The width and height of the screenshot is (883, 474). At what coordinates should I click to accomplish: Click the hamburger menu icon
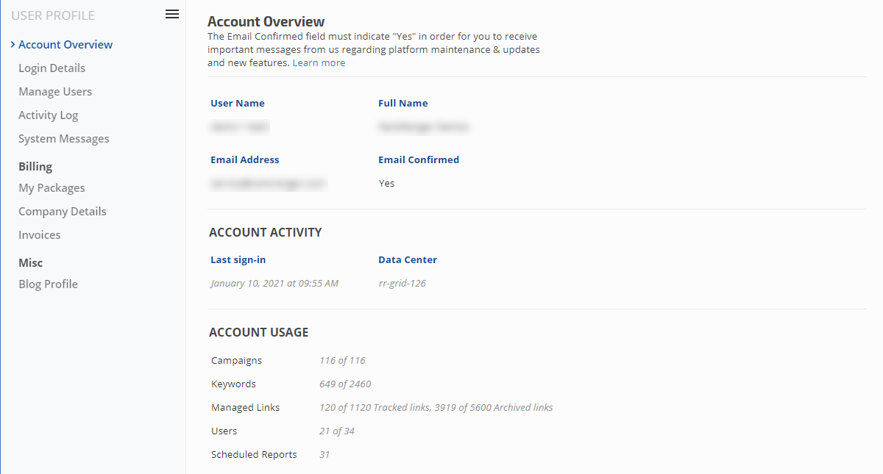coord(172,14)
